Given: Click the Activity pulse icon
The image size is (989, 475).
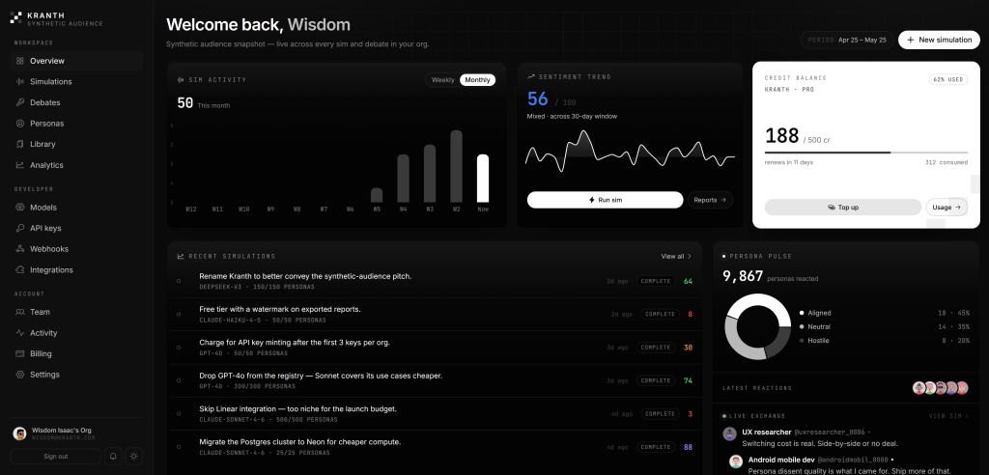Looking at the screenshot, I should click(x=20, y=332).
